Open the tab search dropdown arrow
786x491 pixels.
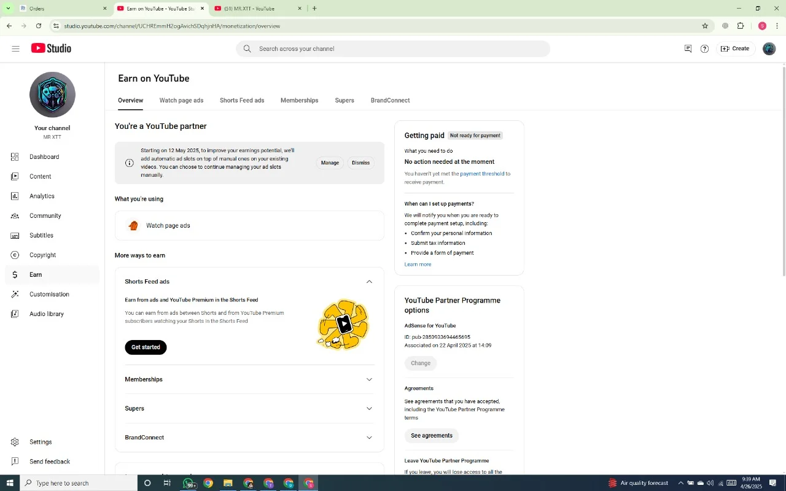pos(8,9)
